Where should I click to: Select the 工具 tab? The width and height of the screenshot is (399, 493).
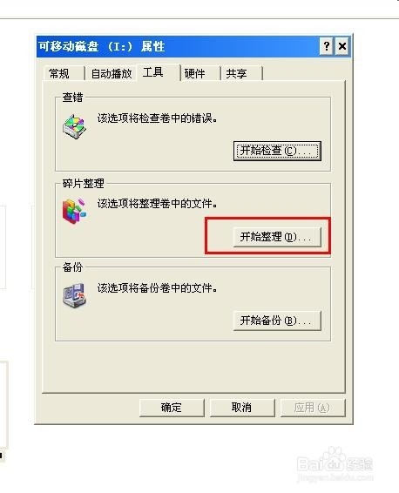(x=152, y=72)
